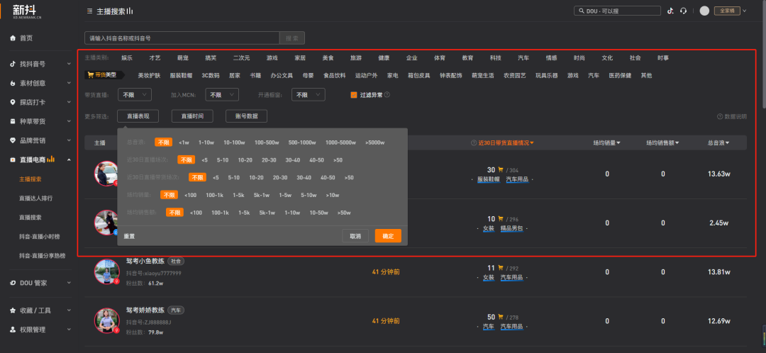The height and width of the screenshot is (353, 766).
Task: Select >50 in the 近30日直播带货场次 row
Action: pyautogui.click(x=349, y=177)
